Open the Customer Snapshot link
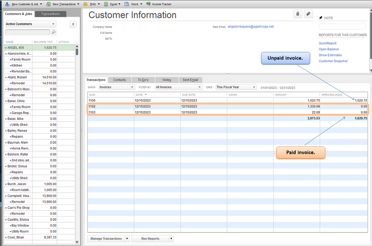Screen dimensions: 372x246 point(333,61)
